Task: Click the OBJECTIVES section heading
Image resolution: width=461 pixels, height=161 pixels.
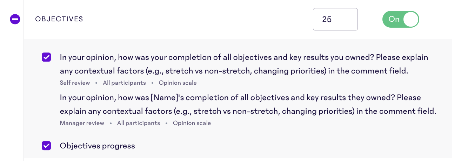Action: coord(59,19)
